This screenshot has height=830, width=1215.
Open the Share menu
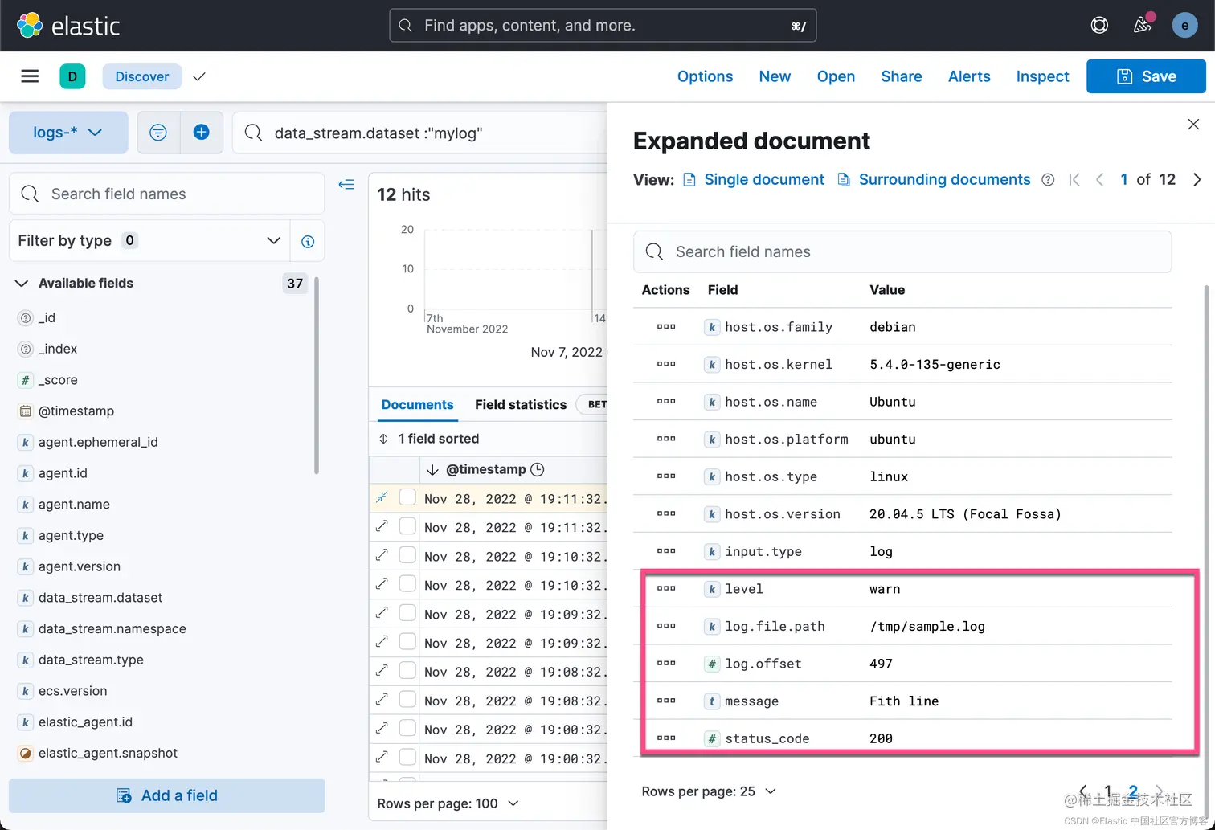tap(902, 76)
